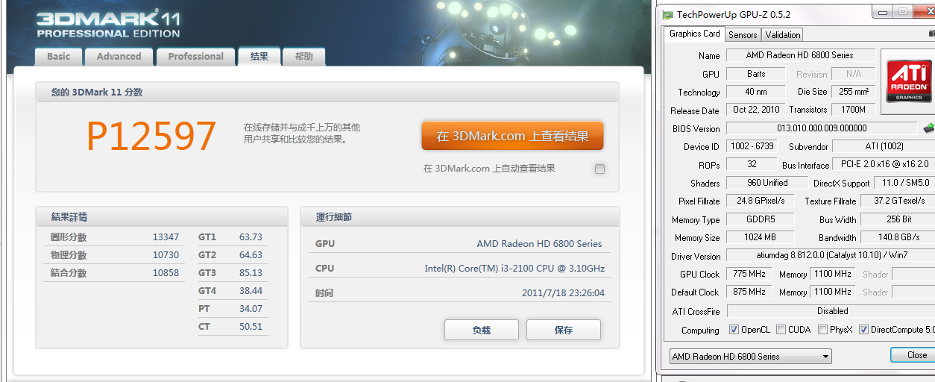
Task: Toggle the CUDA checkbox
Action: click(x=781, y=330)
